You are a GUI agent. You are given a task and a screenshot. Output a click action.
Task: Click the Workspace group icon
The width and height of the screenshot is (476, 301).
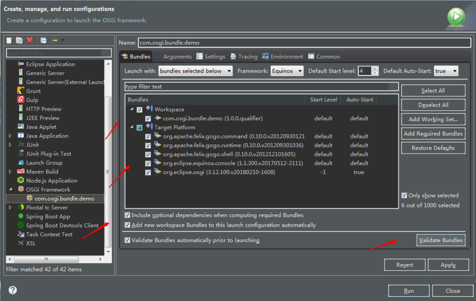[149, 109]
